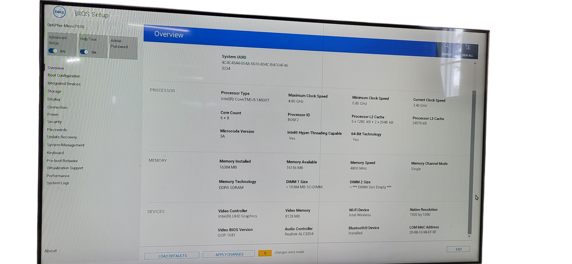Go to Display settings

point(54,99)
